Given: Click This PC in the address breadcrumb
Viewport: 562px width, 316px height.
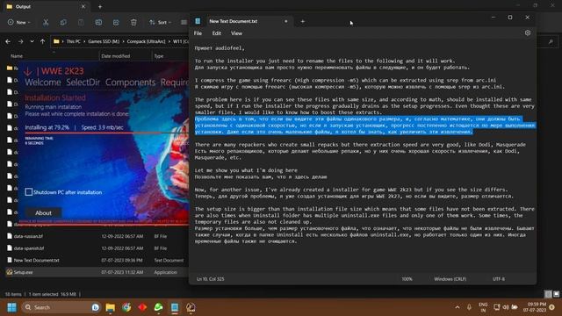Looking at the screenshot, I should click(73, 41).
